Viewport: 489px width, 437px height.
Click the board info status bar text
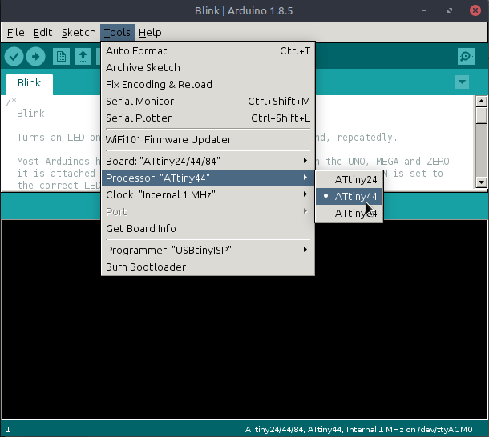point(358,430)
